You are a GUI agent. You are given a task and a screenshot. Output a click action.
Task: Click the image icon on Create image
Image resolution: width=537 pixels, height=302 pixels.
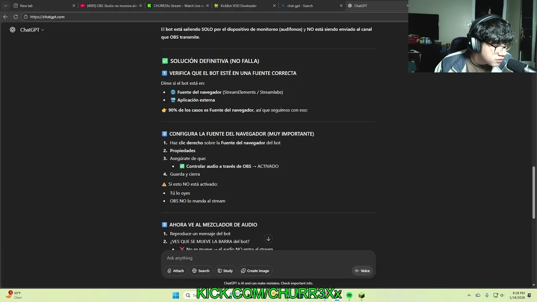click(x=243, y=271)
